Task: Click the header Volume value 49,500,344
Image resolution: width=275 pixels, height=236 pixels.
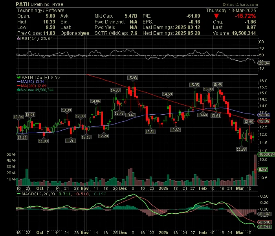Action: [x=244, y=33]
